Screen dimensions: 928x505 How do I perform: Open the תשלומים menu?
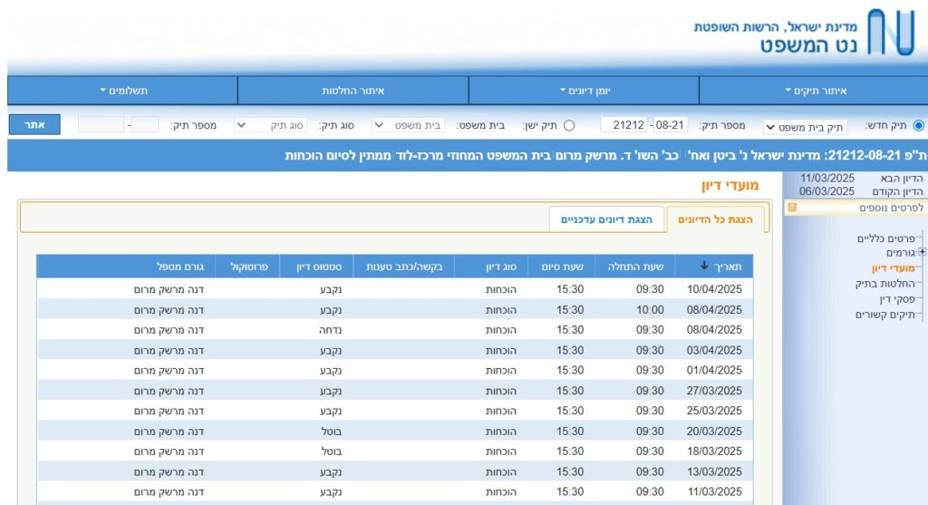[123, 91]
